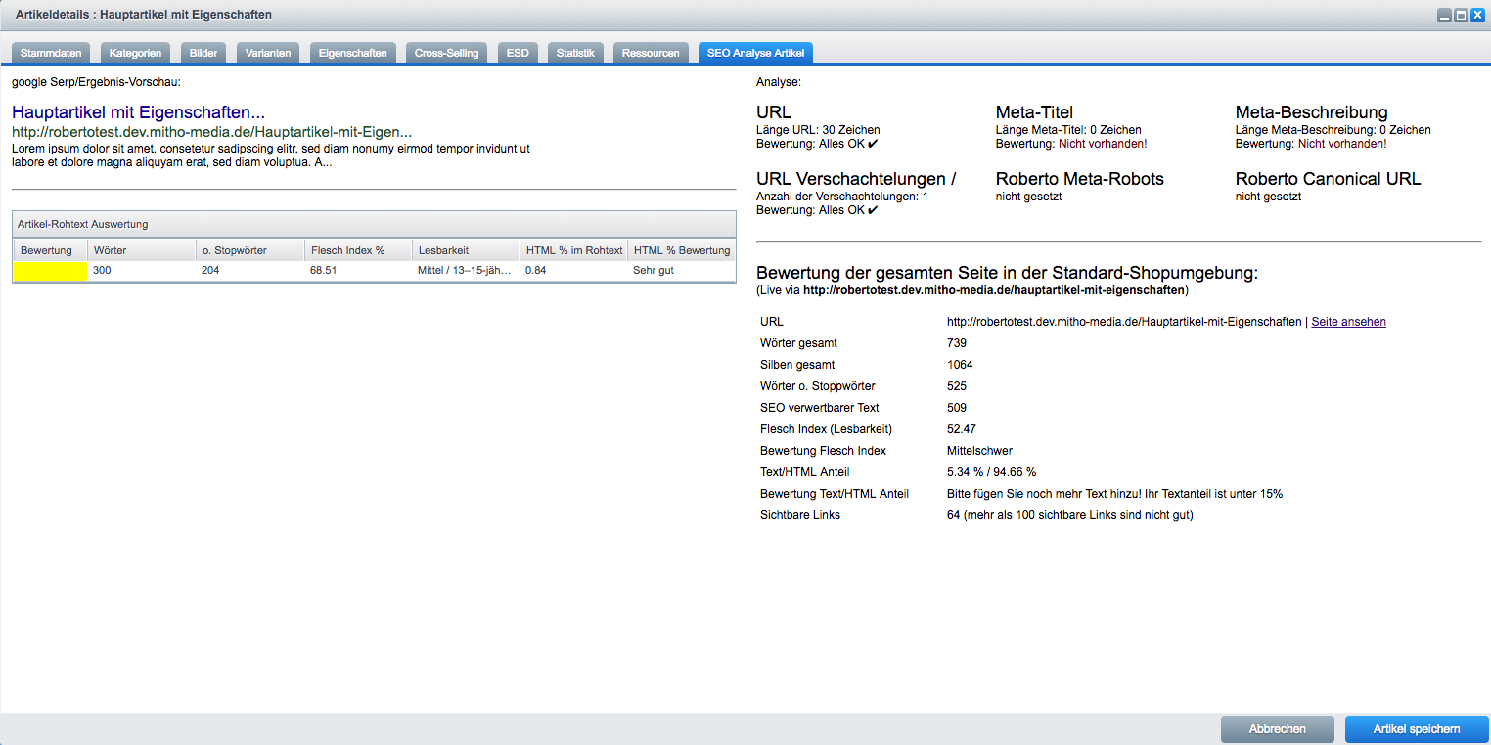
Task: Click the 'Sehr gut' rating cell
Action: (x=681, y=271)
